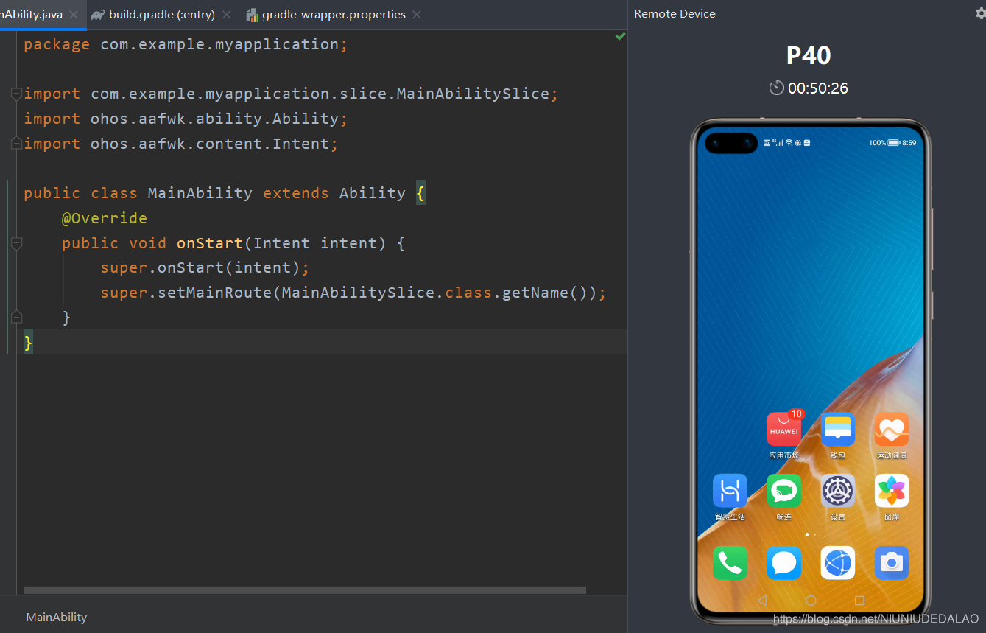This screenshot has height=633, width=986.
Task: Click the battery indicator in phone status bar
Action: pyautogui.click(x=893, y=143)
